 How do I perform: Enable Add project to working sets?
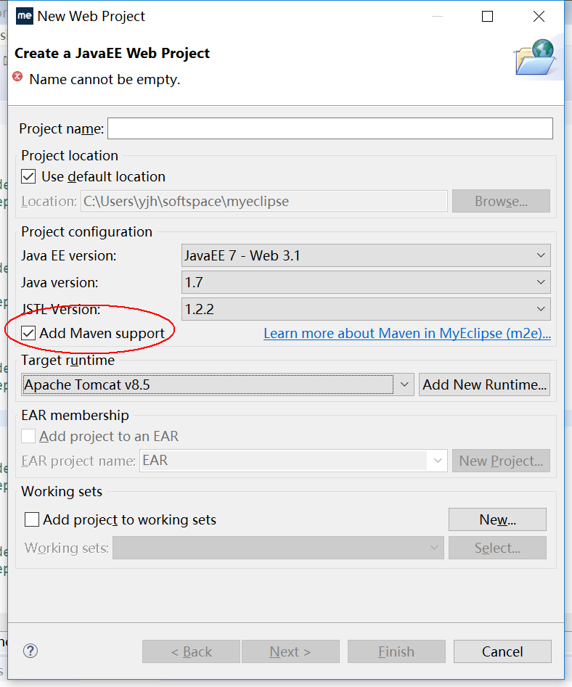click(32, 519)
